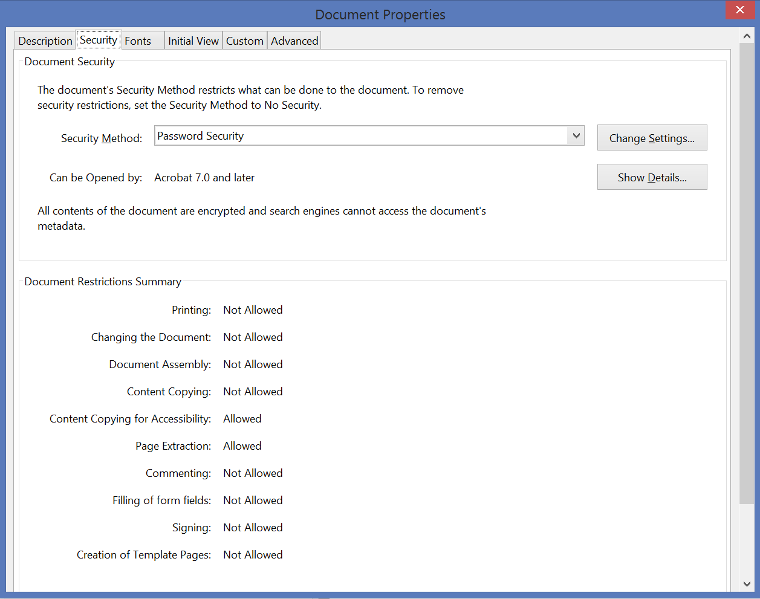760x599 pixels.
Task: Close the Document Properties dialog
Action: coord(740,10)
